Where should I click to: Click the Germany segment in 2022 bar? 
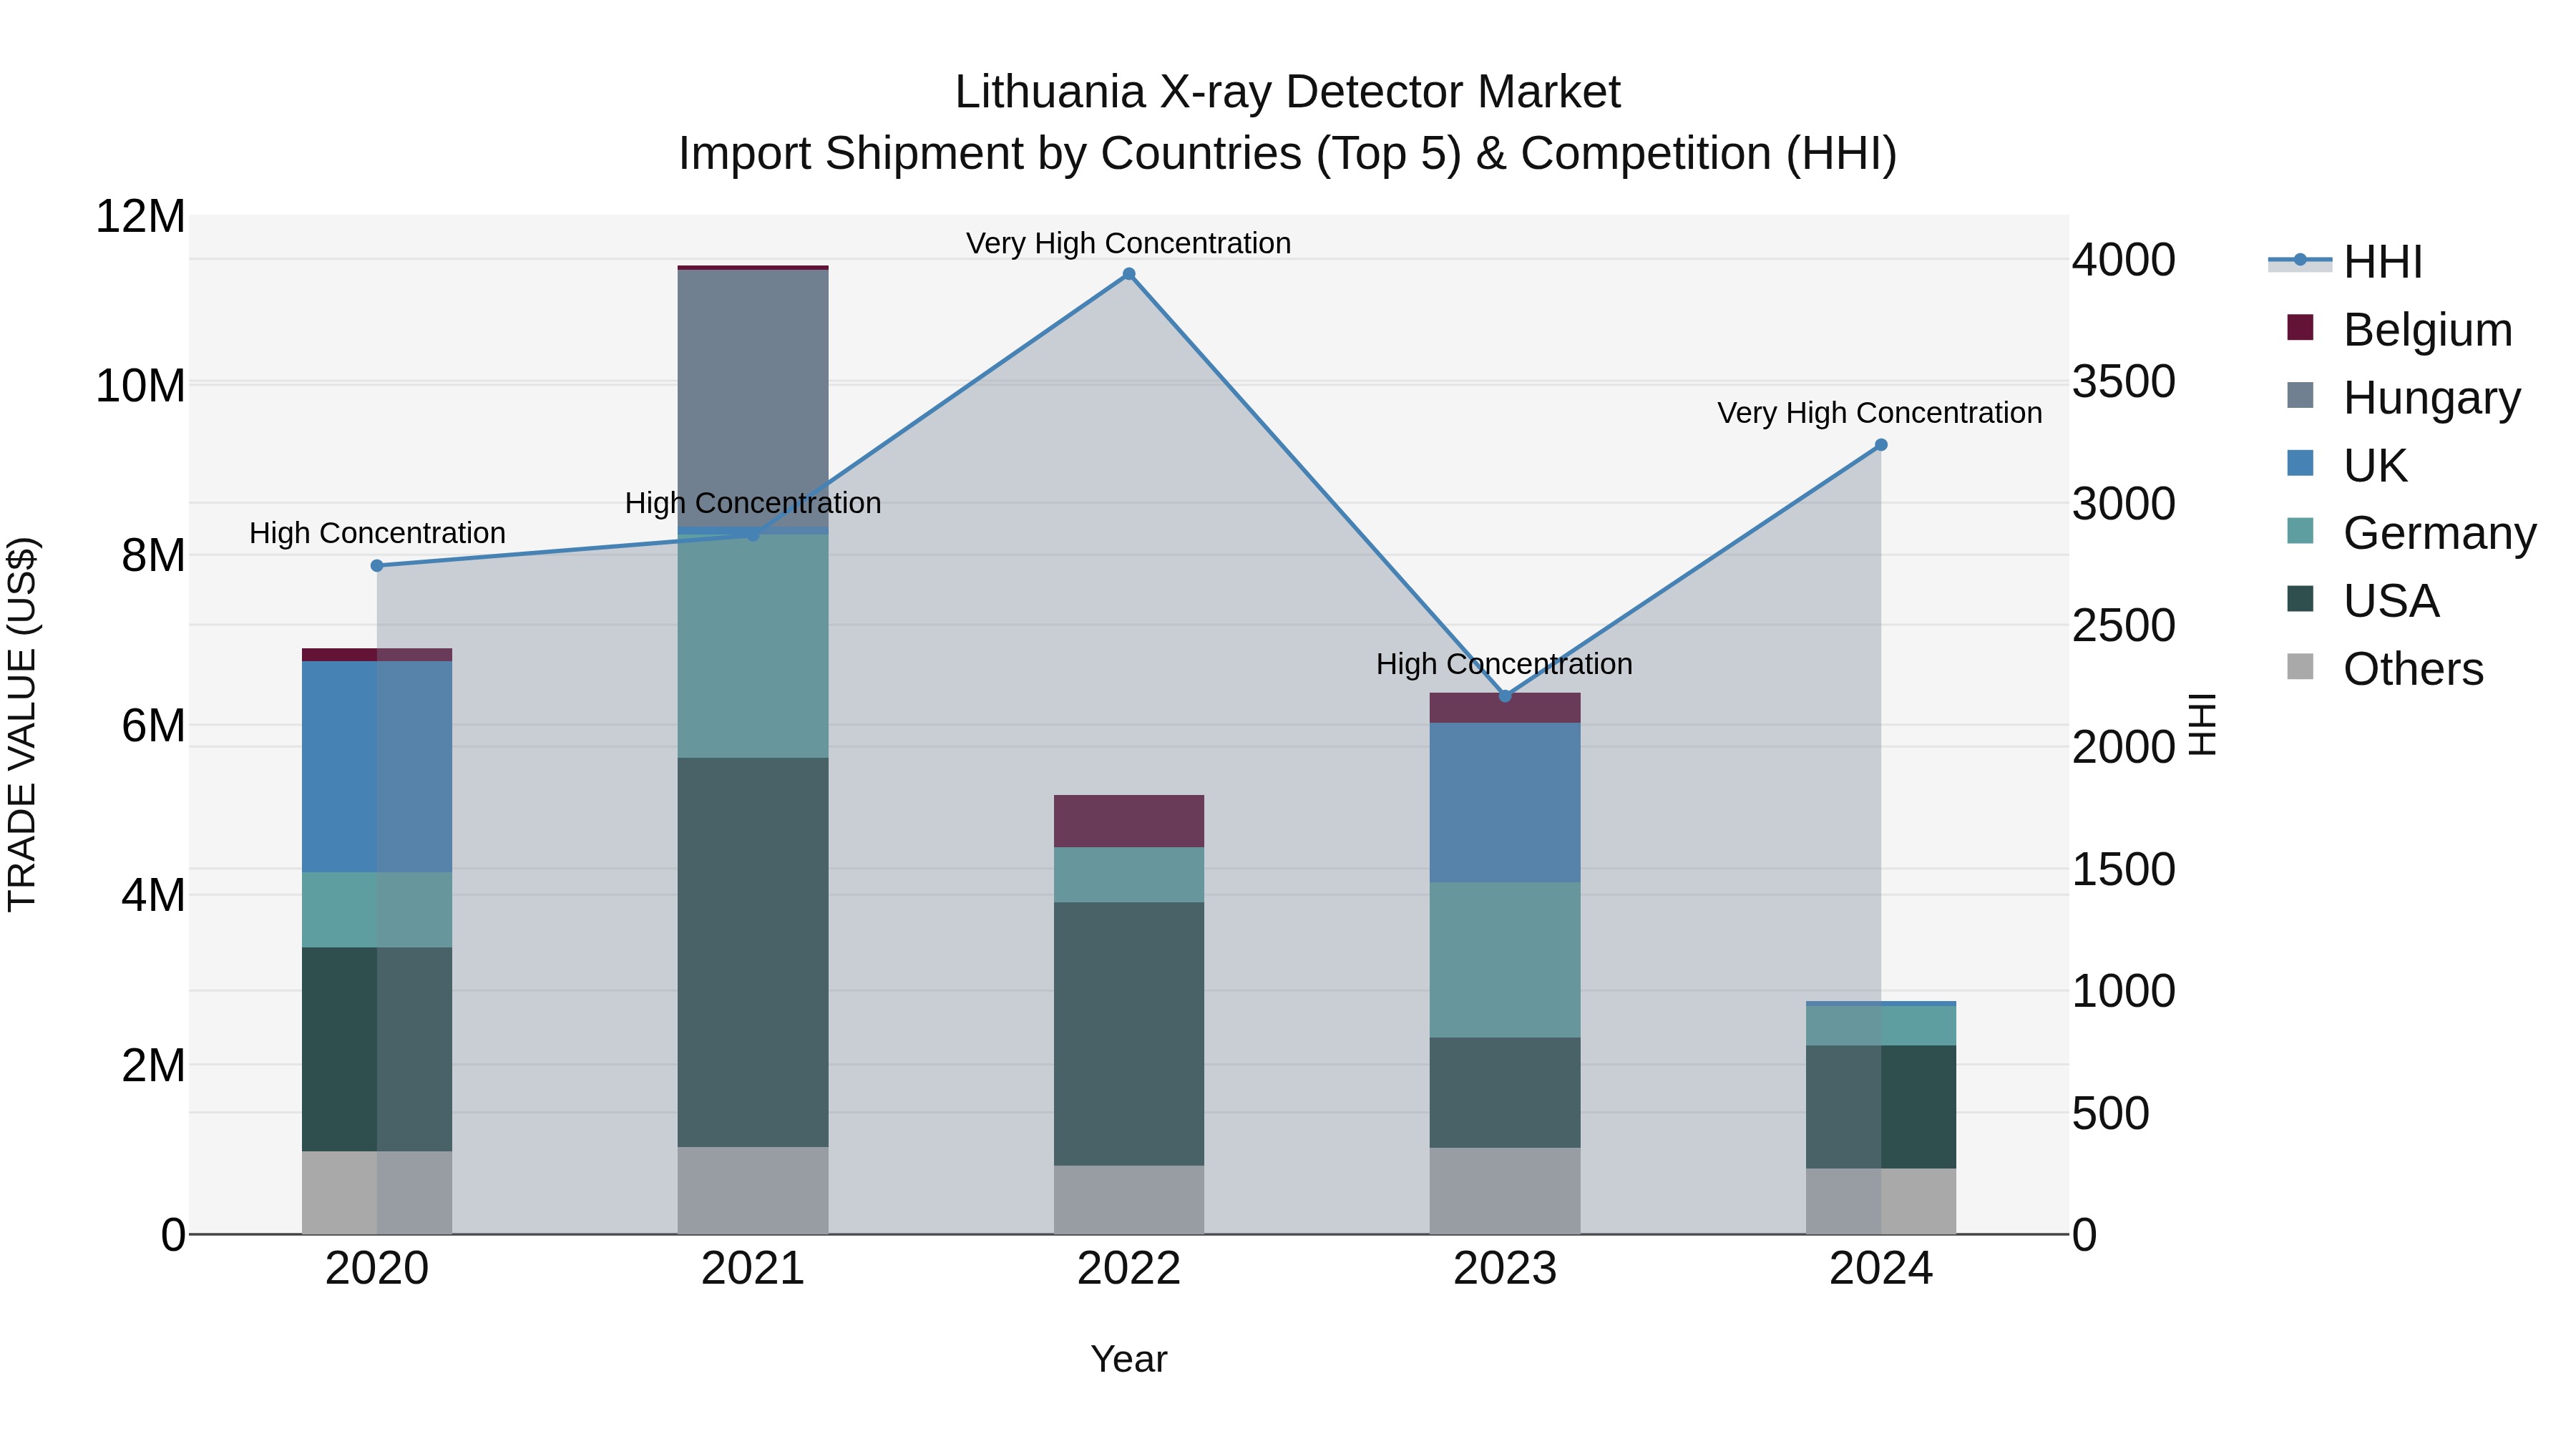[x=1129, y=875]
